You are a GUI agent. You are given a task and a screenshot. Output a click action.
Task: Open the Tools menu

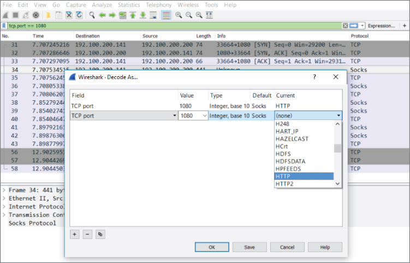click(x=211, y=5)
